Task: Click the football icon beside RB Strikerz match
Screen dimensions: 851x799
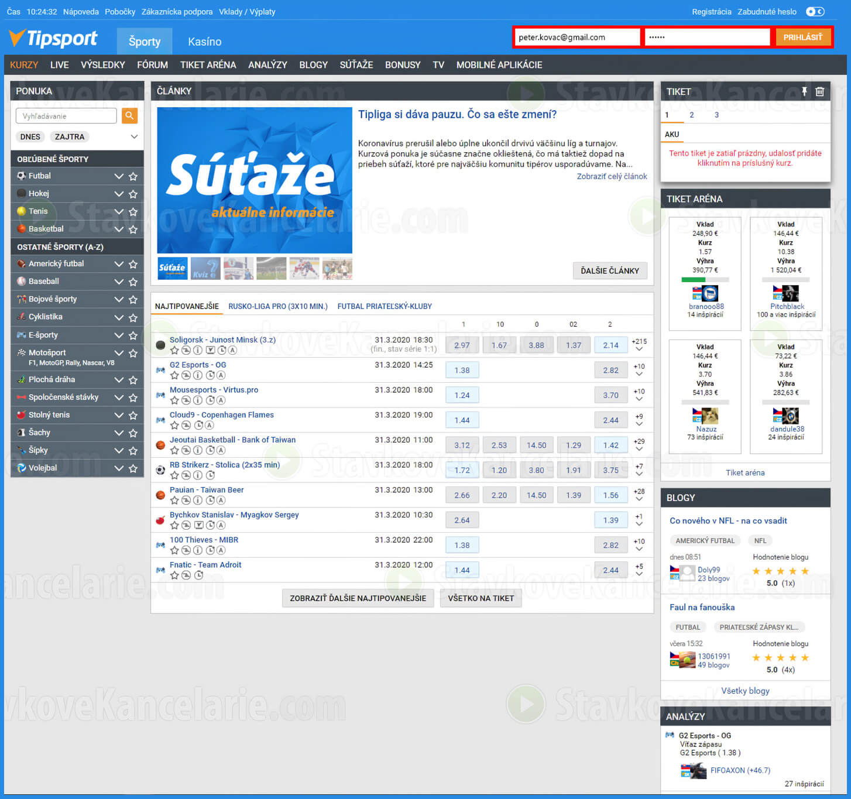Action: pos(160,469)
